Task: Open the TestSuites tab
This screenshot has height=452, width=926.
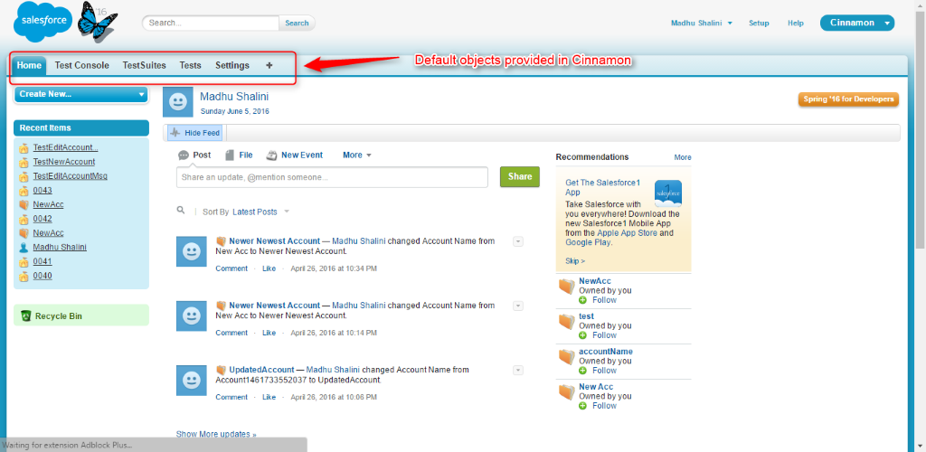Action: (x=144, y=65)
